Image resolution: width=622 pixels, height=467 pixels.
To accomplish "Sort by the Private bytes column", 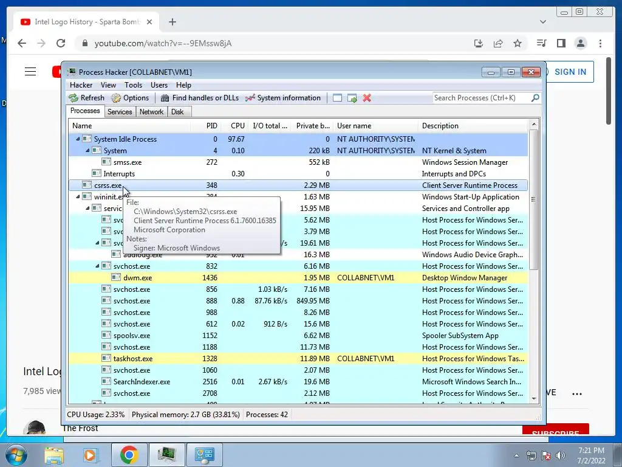I will [x=312, y=126].
